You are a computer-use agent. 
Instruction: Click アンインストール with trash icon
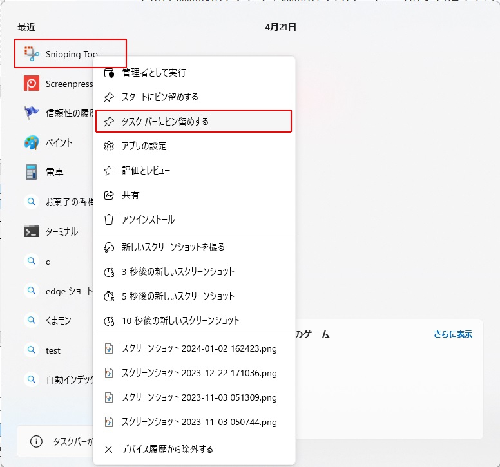[x=148, y=220]
